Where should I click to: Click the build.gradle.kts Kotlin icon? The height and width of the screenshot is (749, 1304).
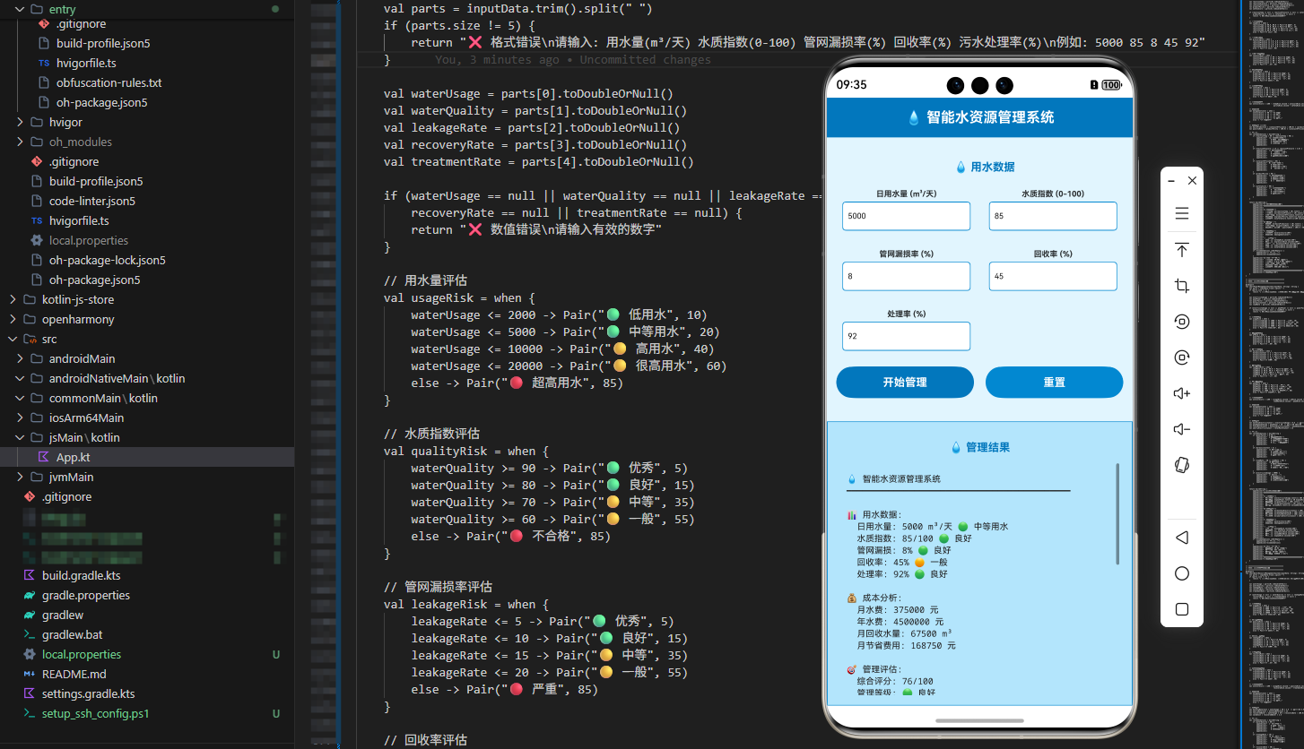point(30,575)
